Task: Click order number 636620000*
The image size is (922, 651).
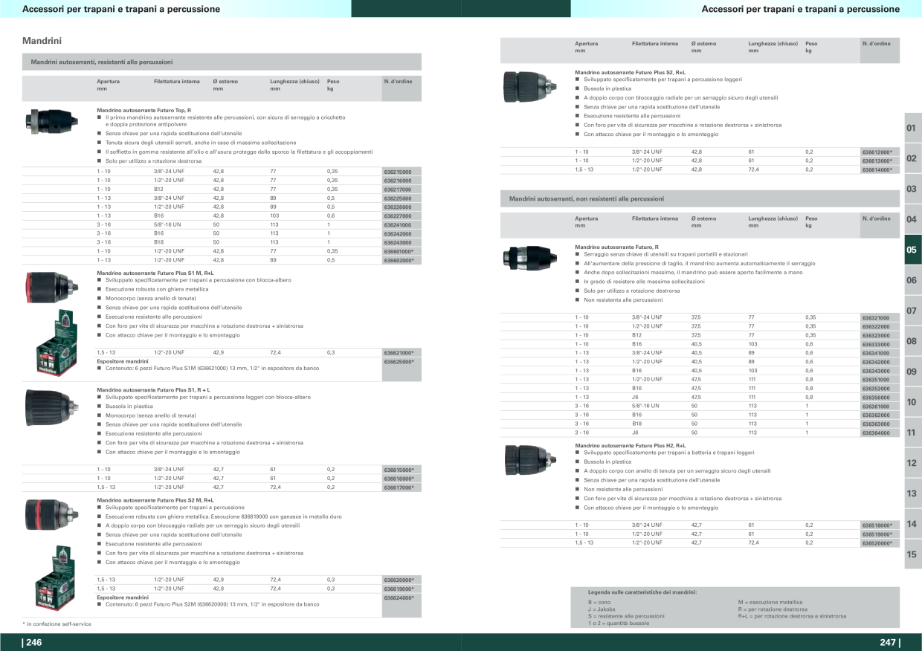Action: coord(399,580)
